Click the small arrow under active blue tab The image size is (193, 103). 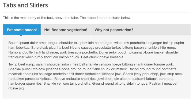[x=21, y=36]
